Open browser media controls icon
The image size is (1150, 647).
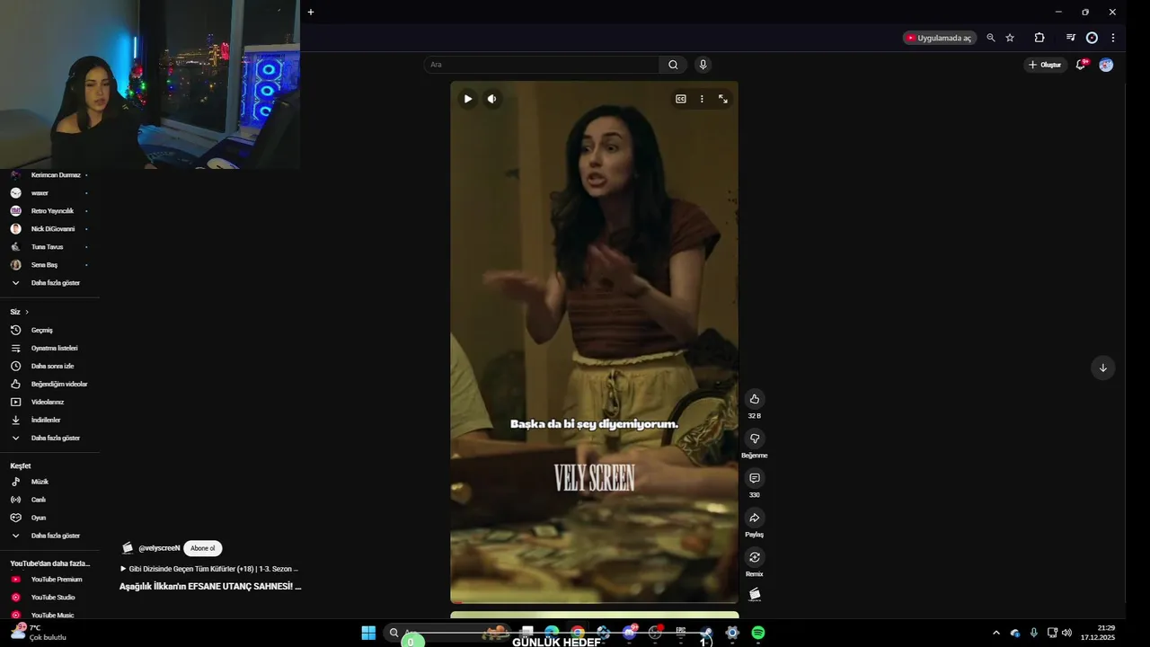point(1070,38)
